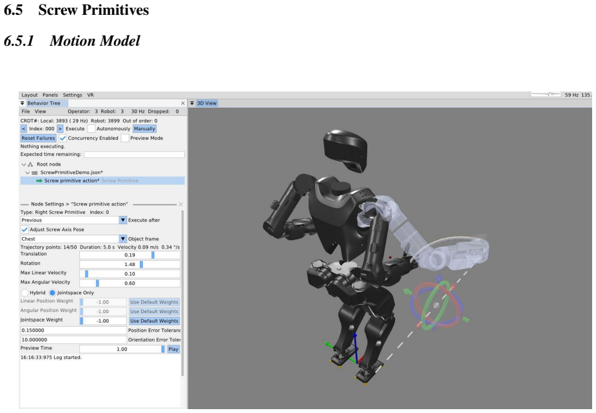This screenshot has height=413, width=596.
Task: Click the Position Error Tolerance field
Action: 73,331
